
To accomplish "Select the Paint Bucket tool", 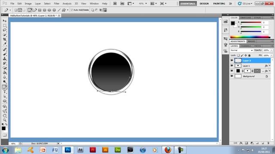I will click(5, 72).
